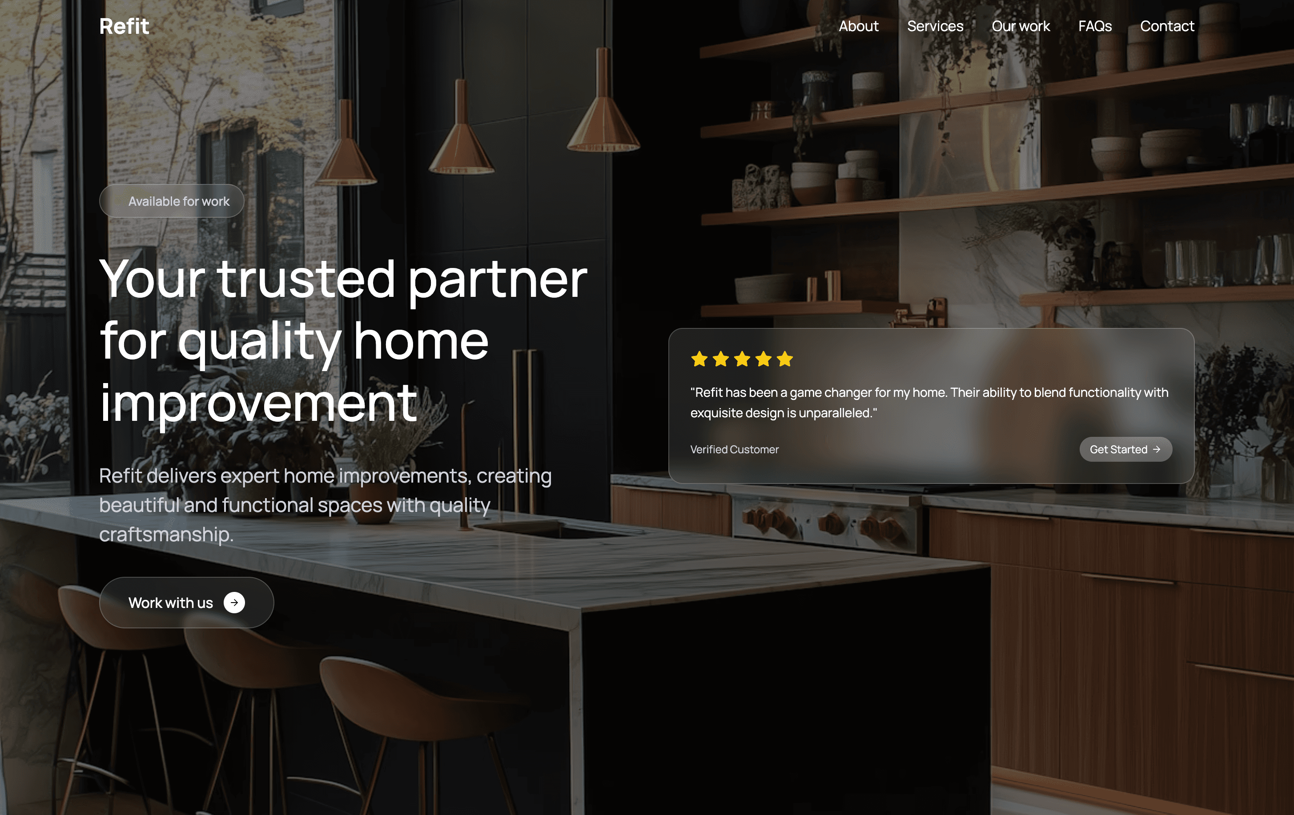1294x815 pixels.
Task: Navigate to FAQs
Action: pos(1095,26)
